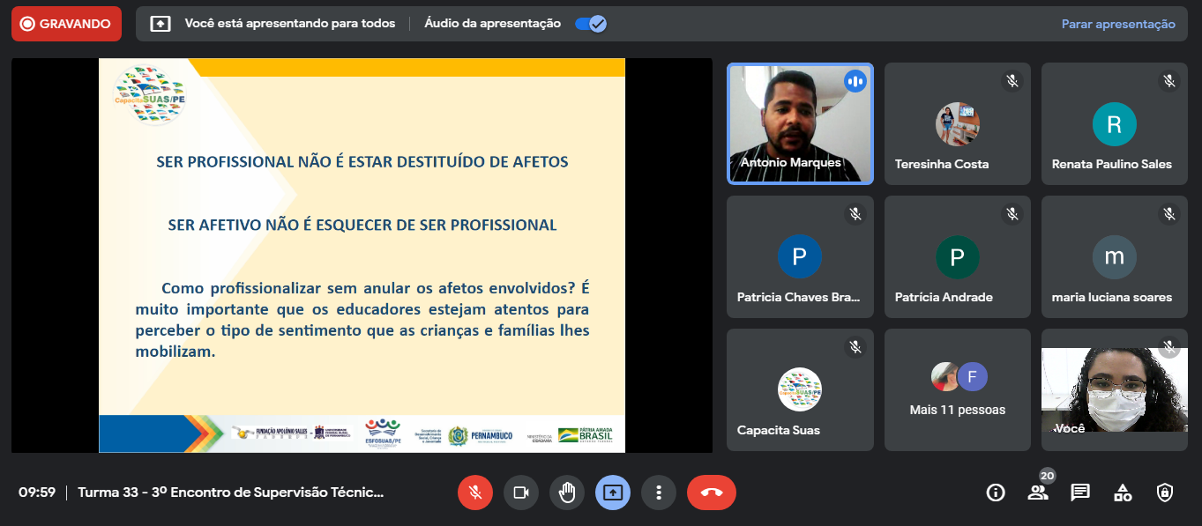
Task: Expand the Mais 11 pessoas tile
Action: 957,389
